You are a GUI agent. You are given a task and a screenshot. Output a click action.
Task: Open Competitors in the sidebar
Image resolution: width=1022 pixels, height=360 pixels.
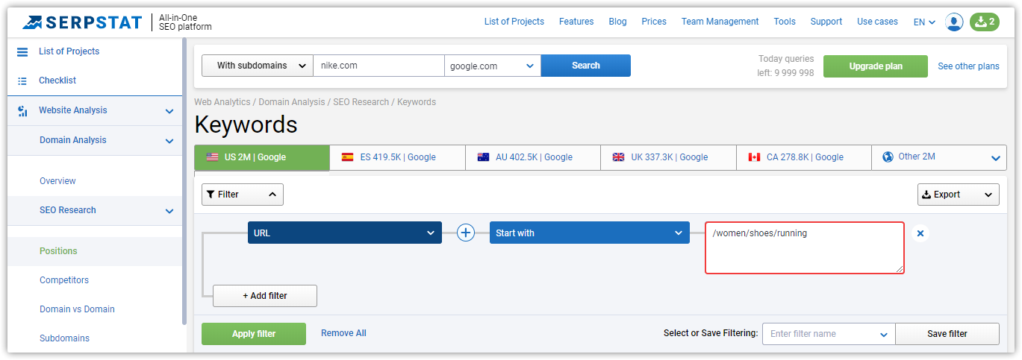(64, 280)
